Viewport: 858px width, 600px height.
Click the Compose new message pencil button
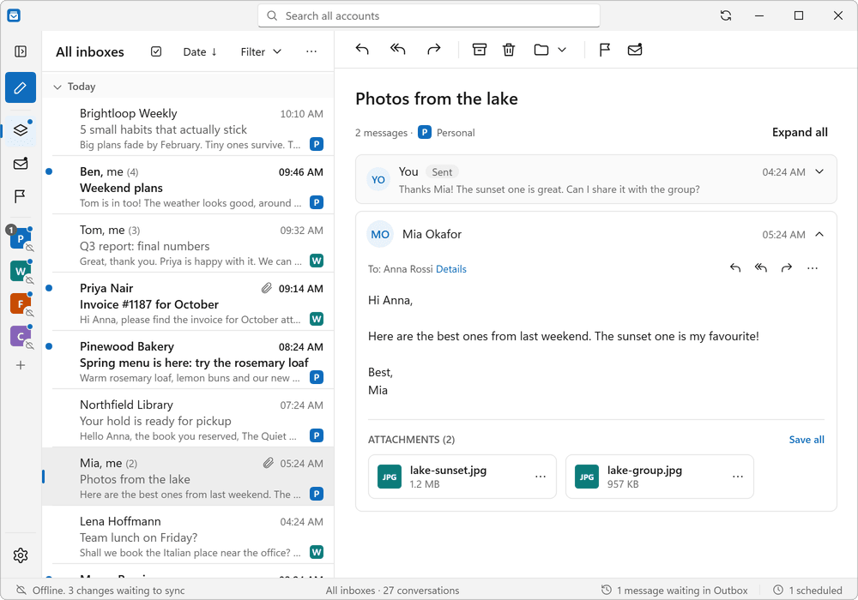(x=21, y=87)
